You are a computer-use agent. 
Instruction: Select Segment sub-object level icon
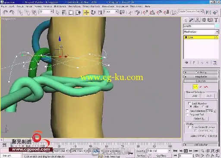(200, 87)
